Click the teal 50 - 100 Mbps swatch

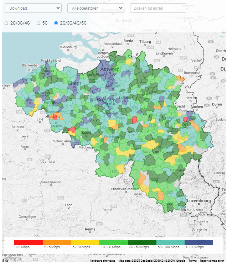coord(170,242)
